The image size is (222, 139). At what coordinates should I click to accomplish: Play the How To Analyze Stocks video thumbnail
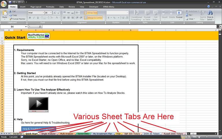(x=38, y=105)
